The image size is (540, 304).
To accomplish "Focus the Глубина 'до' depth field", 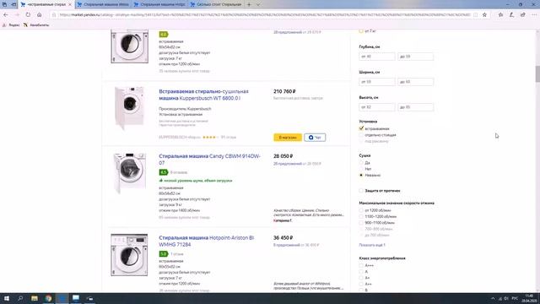I will click(415, 57).
